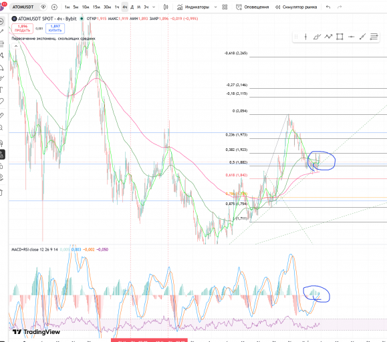Undo the last chart action
This screenshot has width=387, height=342.
pos(328,7)
